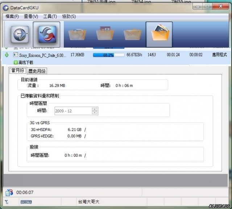232x209 pixels.
Task: Click the 66.67KB/s download speed value
Action: [134, 55]
